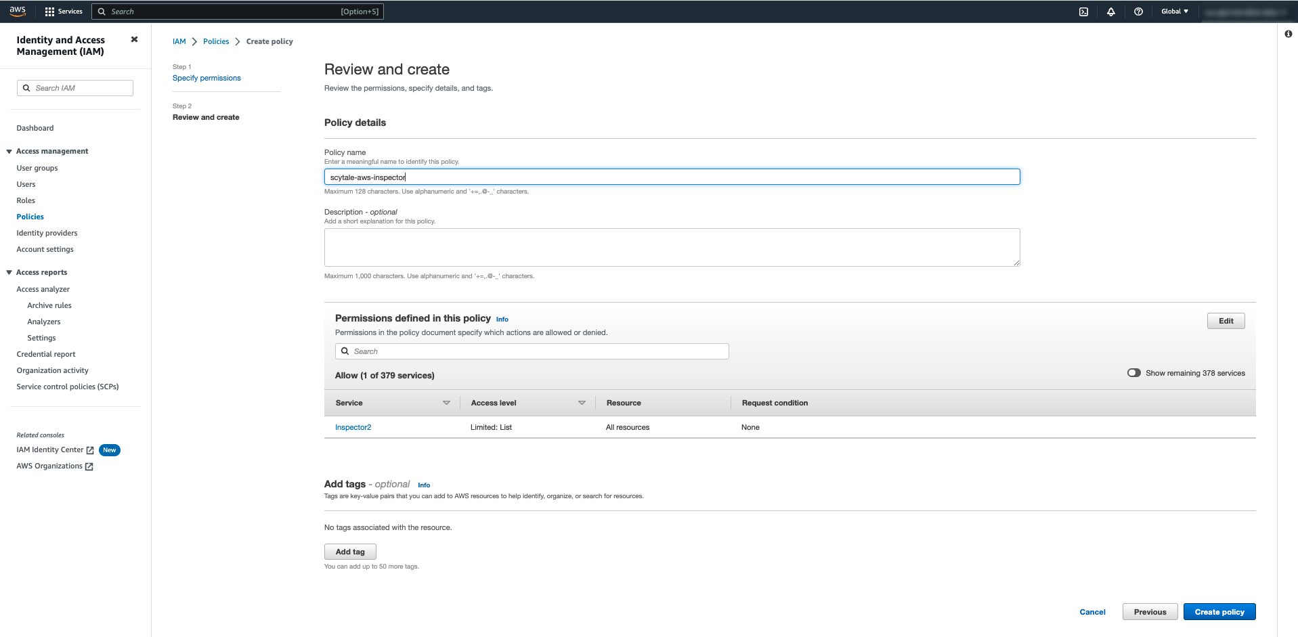Close the IAM navigation sidebar
The height and width of the screenshot is (637, 1298).
[x=134, y=39]
